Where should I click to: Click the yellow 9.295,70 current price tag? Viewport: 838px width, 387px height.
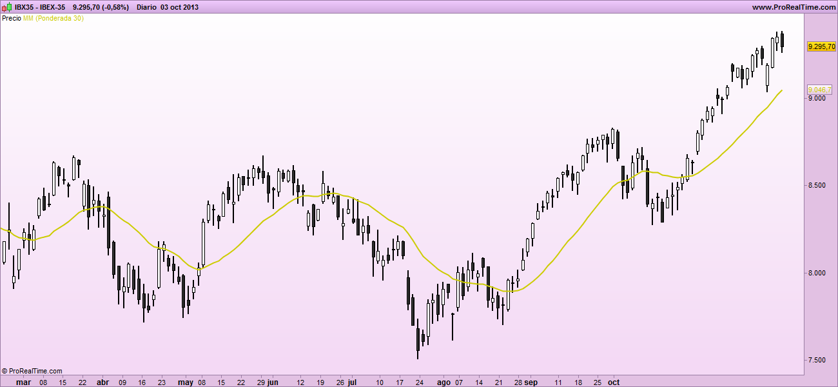click(x=822, y=46)
